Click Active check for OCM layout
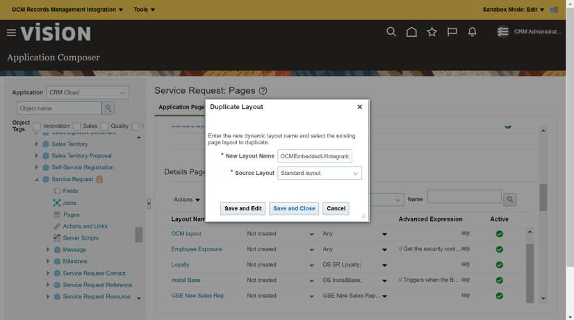 pyautogui.click(x=500, y=234)
